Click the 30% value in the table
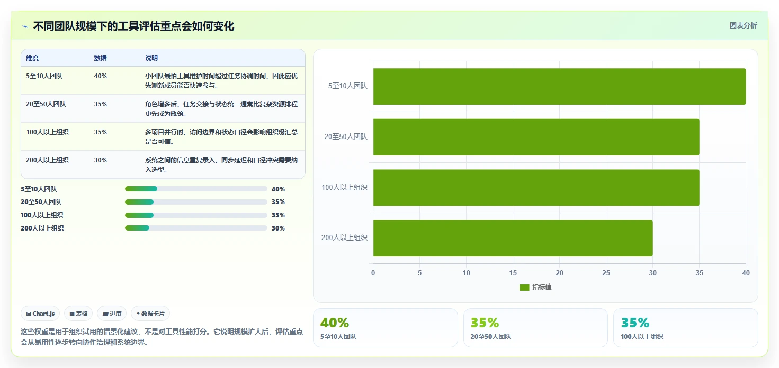This screenshot has width=779, height=368. (x=100, y=160)
